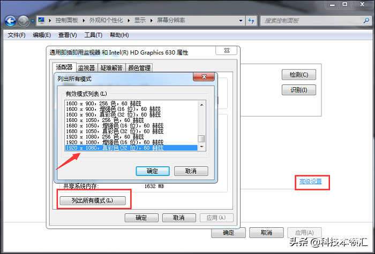Select 1680 x 1050 真彩色 (32 位) mode
The image size is (375, 254).
pyautogui.click(x=131, y=132)
